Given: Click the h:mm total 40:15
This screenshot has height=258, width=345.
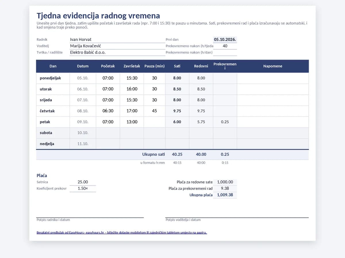Looking at the screenshot, I should coord(177,163).
